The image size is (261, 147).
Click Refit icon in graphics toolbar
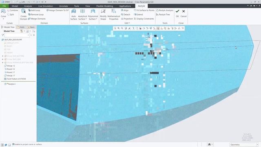coord(115,28)
